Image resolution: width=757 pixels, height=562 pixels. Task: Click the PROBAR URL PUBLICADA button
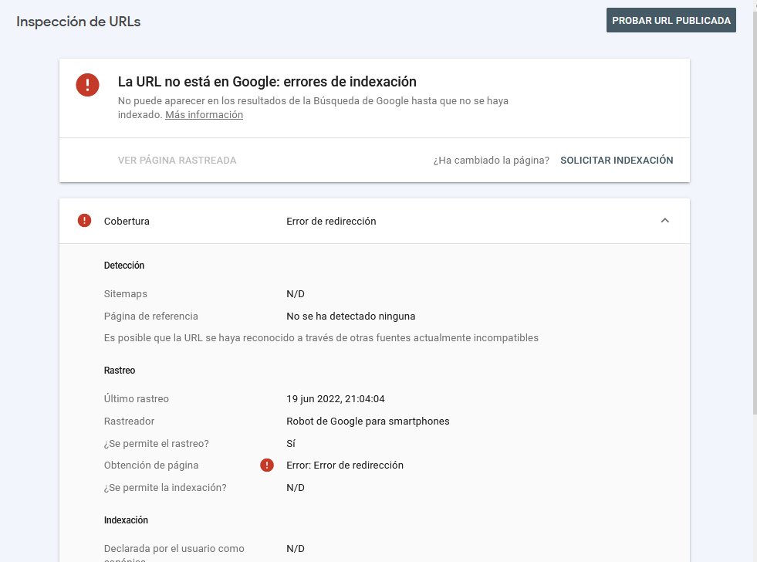(671, 20)
